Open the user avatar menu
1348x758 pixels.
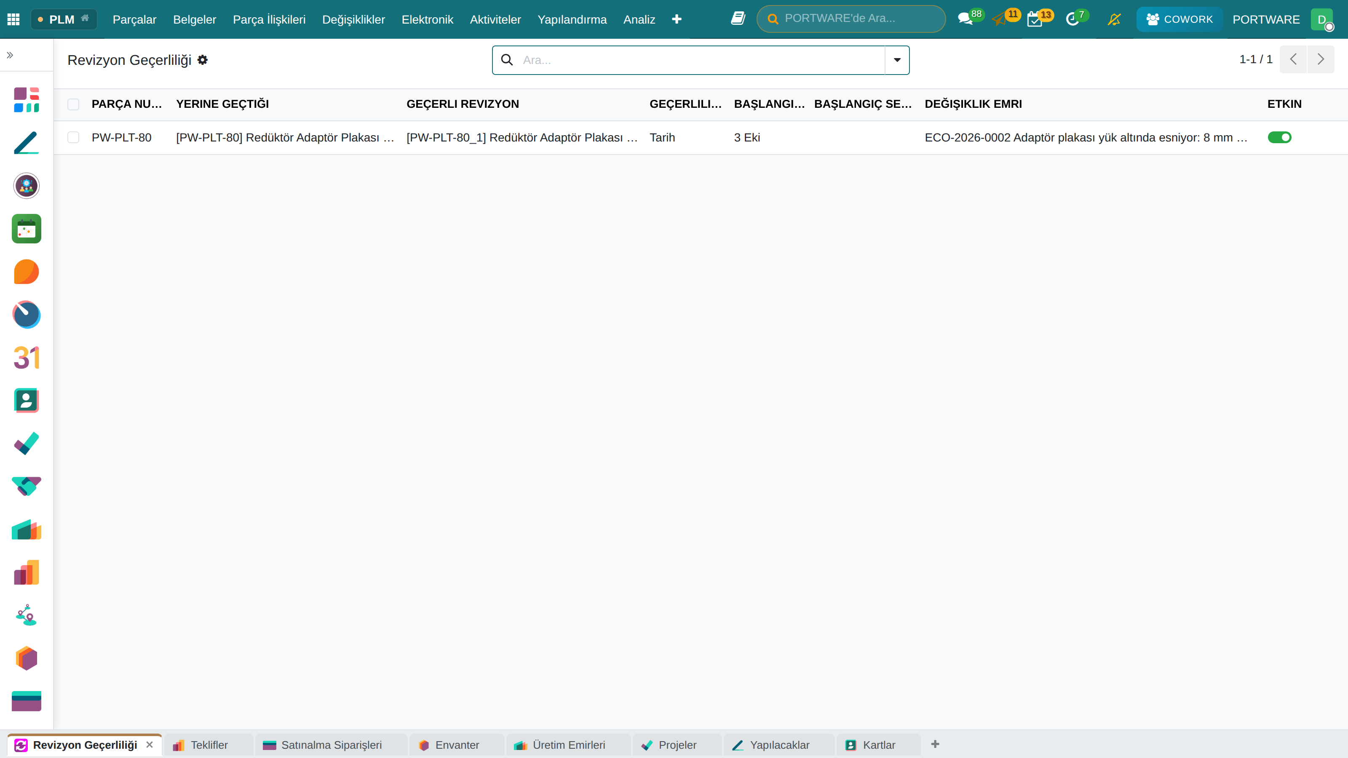[x=1322, y=19]
